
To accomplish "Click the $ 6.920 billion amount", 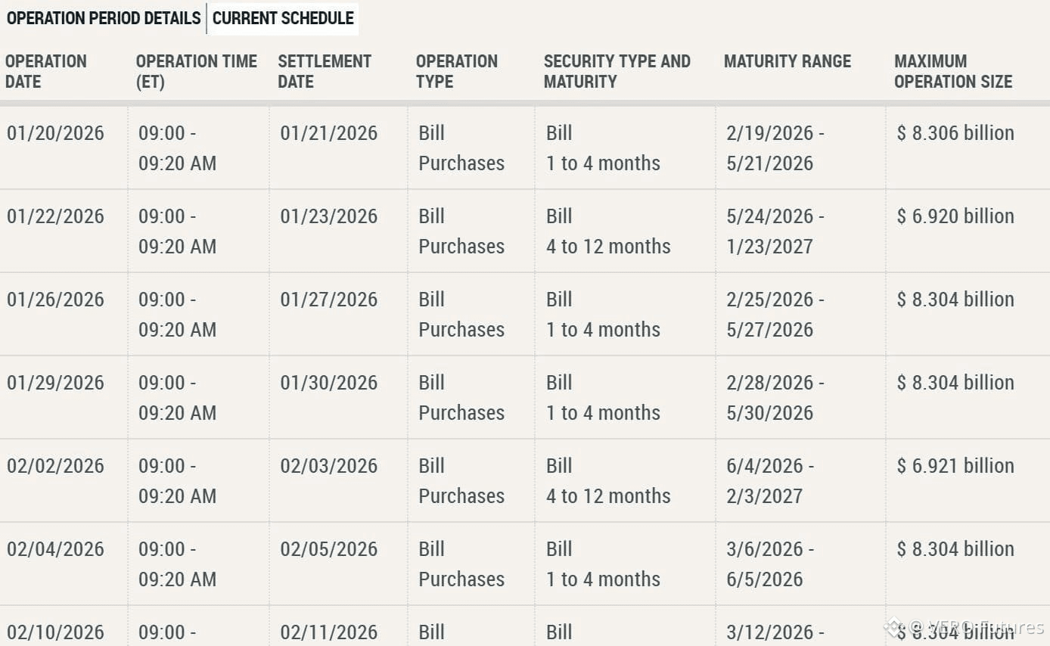I will point(955,216).
